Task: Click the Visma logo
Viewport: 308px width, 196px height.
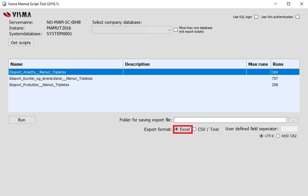Action: click(17, 15)
